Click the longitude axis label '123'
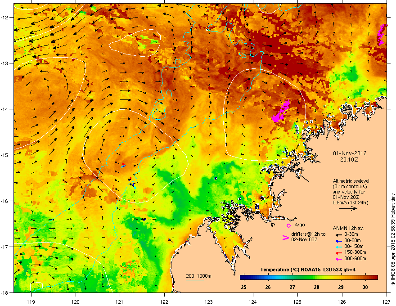The width and height of the screenshot is (396, 306). 209,301
